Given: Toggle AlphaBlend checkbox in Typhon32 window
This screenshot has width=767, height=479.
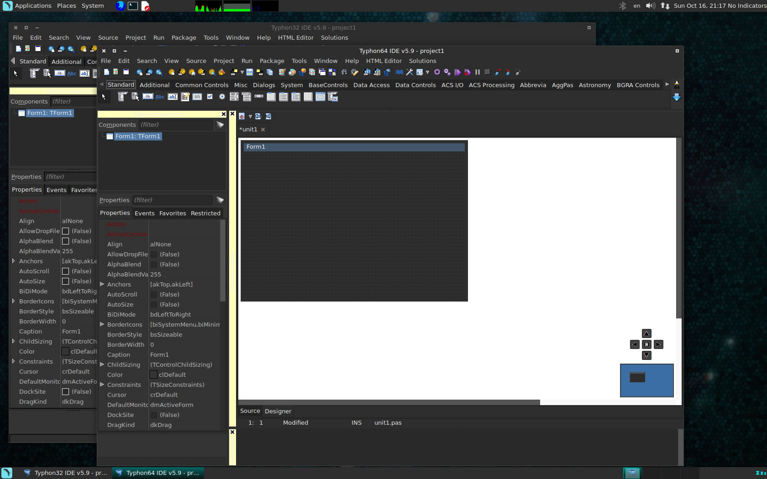Looking at the screenshot, I should coord(66,241).
